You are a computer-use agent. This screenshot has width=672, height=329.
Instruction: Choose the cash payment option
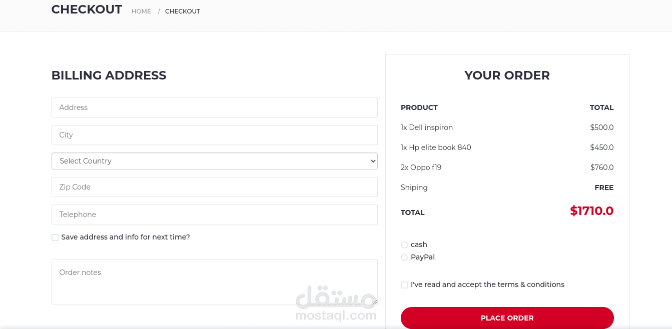pos(404,245)
